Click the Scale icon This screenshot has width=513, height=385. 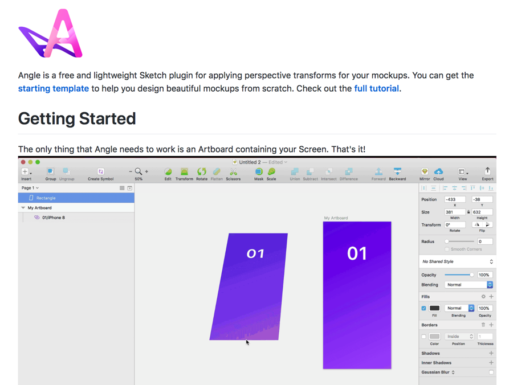(271, 171)
